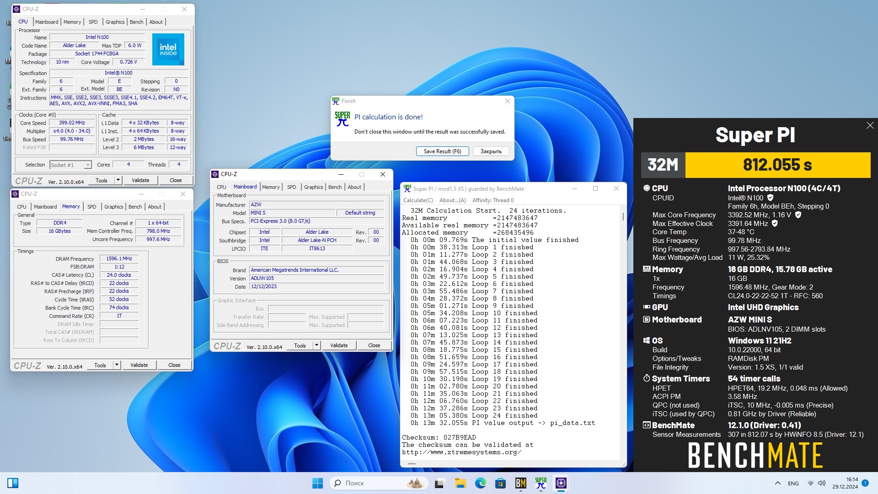This screenshot has width=878, height=494.
Task: Click the network status tray icon
Action: point(810,483)
